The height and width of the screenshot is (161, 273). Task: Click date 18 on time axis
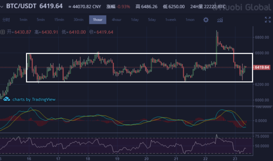pyautogui.click(x=88, y=159)
